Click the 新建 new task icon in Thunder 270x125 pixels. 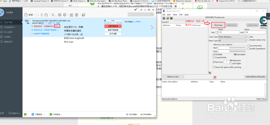(x=26, y=15)
